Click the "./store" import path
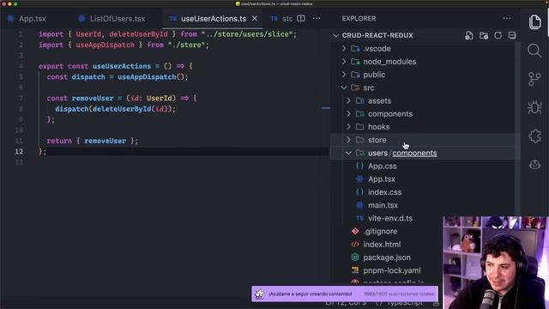 pyautogui.click(x=187, y=45)
